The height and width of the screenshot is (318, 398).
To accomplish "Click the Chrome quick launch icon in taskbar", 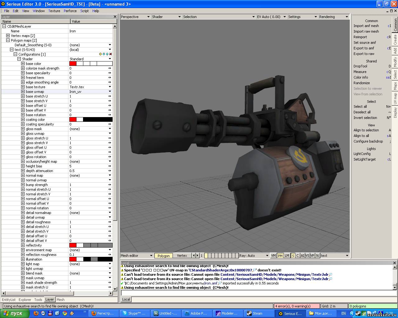I will [65, 313].
